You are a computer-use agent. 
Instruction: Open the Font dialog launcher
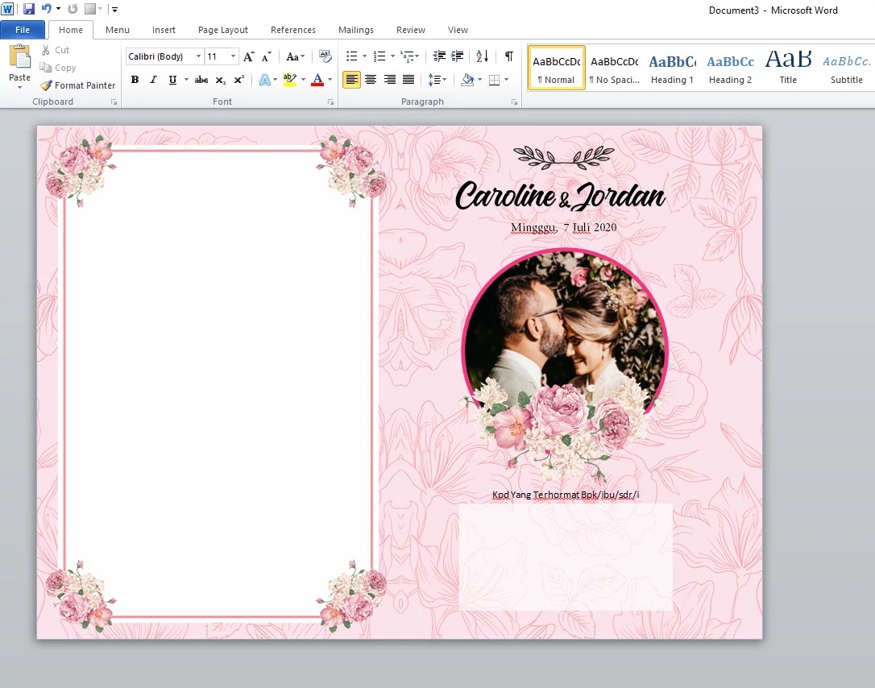(x=330, y=102)
